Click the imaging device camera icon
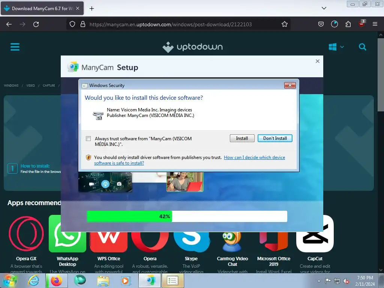The width and height of the screenshot is (384, 288). tap(98, 115)
